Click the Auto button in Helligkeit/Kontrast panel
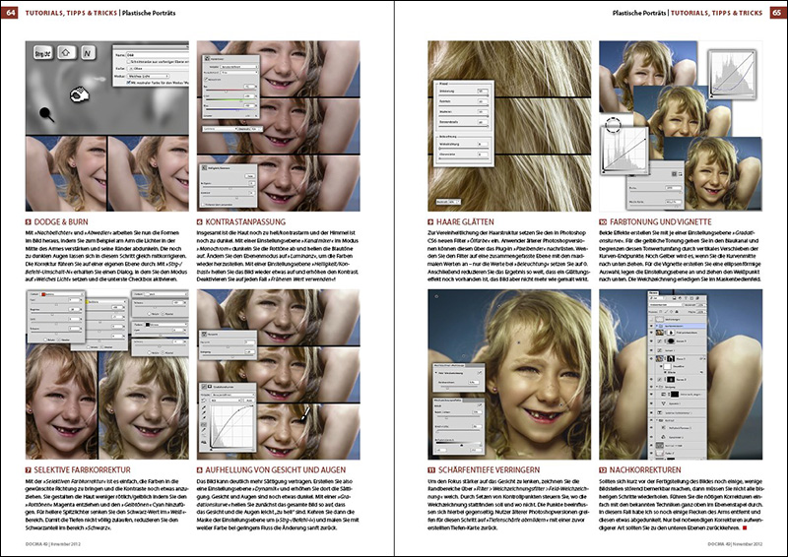788x557 pixels. coord(250,176)
